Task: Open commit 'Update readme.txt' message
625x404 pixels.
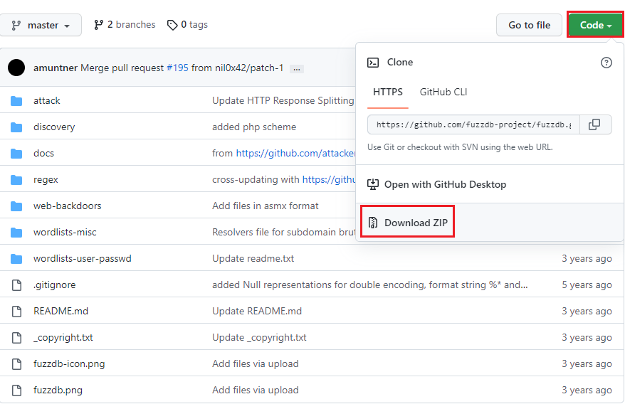Action: coord(253,258)
